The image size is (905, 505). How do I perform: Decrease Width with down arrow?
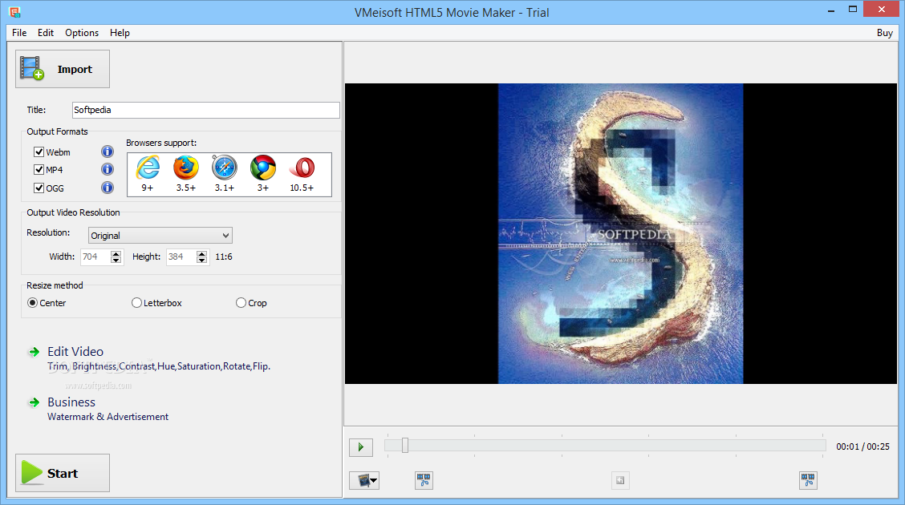pyautogui.click(x=116, y=261)
